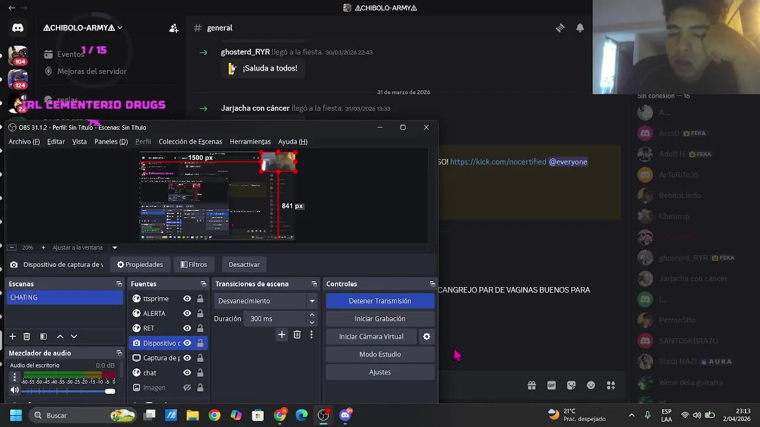Open Propiedades for the selected source
The width and height of the screenshot is (760, 427).
(x=140, y=265)
